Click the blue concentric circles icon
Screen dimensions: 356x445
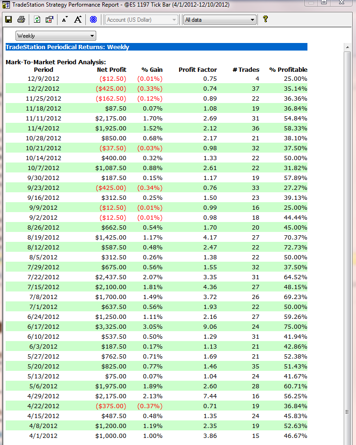93,19
